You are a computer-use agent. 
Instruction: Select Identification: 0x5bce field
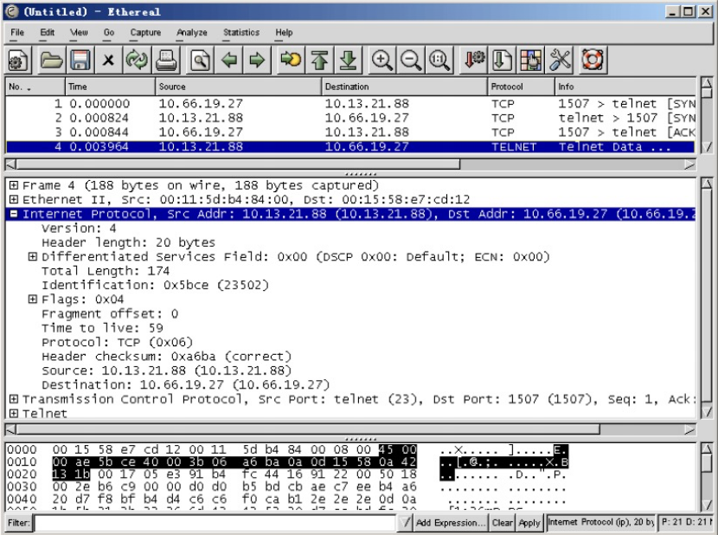155,285
